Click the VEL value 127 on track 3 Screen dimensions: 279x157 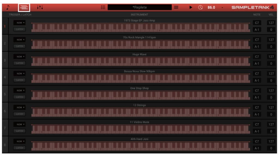[x=271, y=56]
